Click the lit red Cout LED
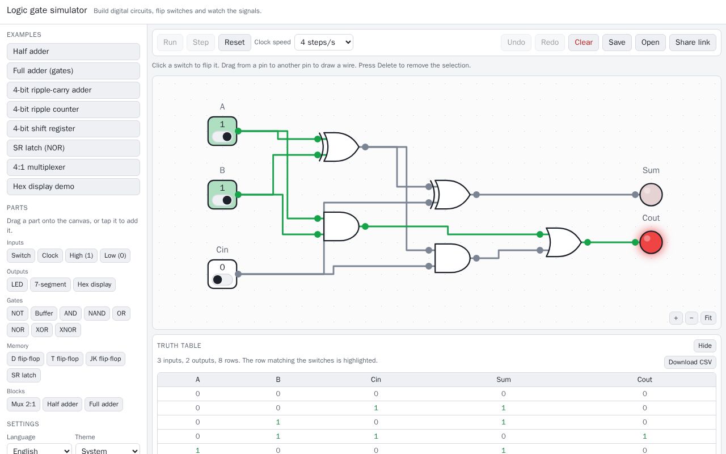726x454 pixels. click(x=651, y=242)
